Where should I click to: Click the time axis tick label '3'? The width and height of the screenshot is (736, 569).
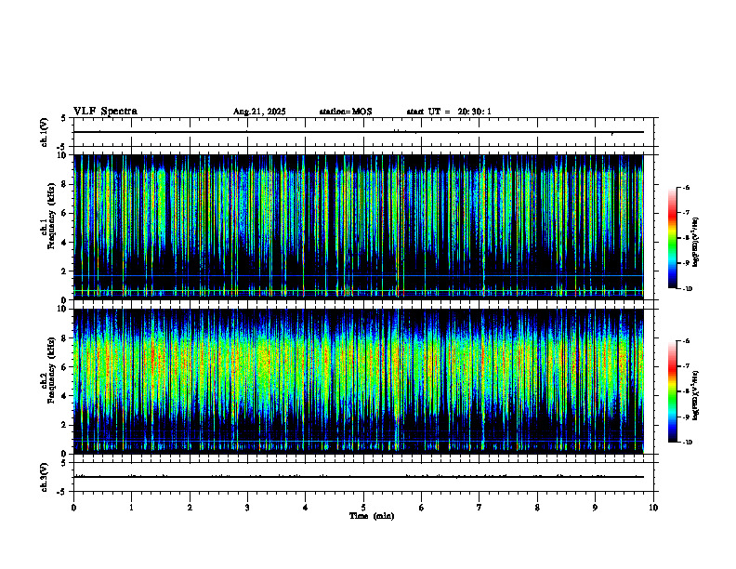pos(247,508)
